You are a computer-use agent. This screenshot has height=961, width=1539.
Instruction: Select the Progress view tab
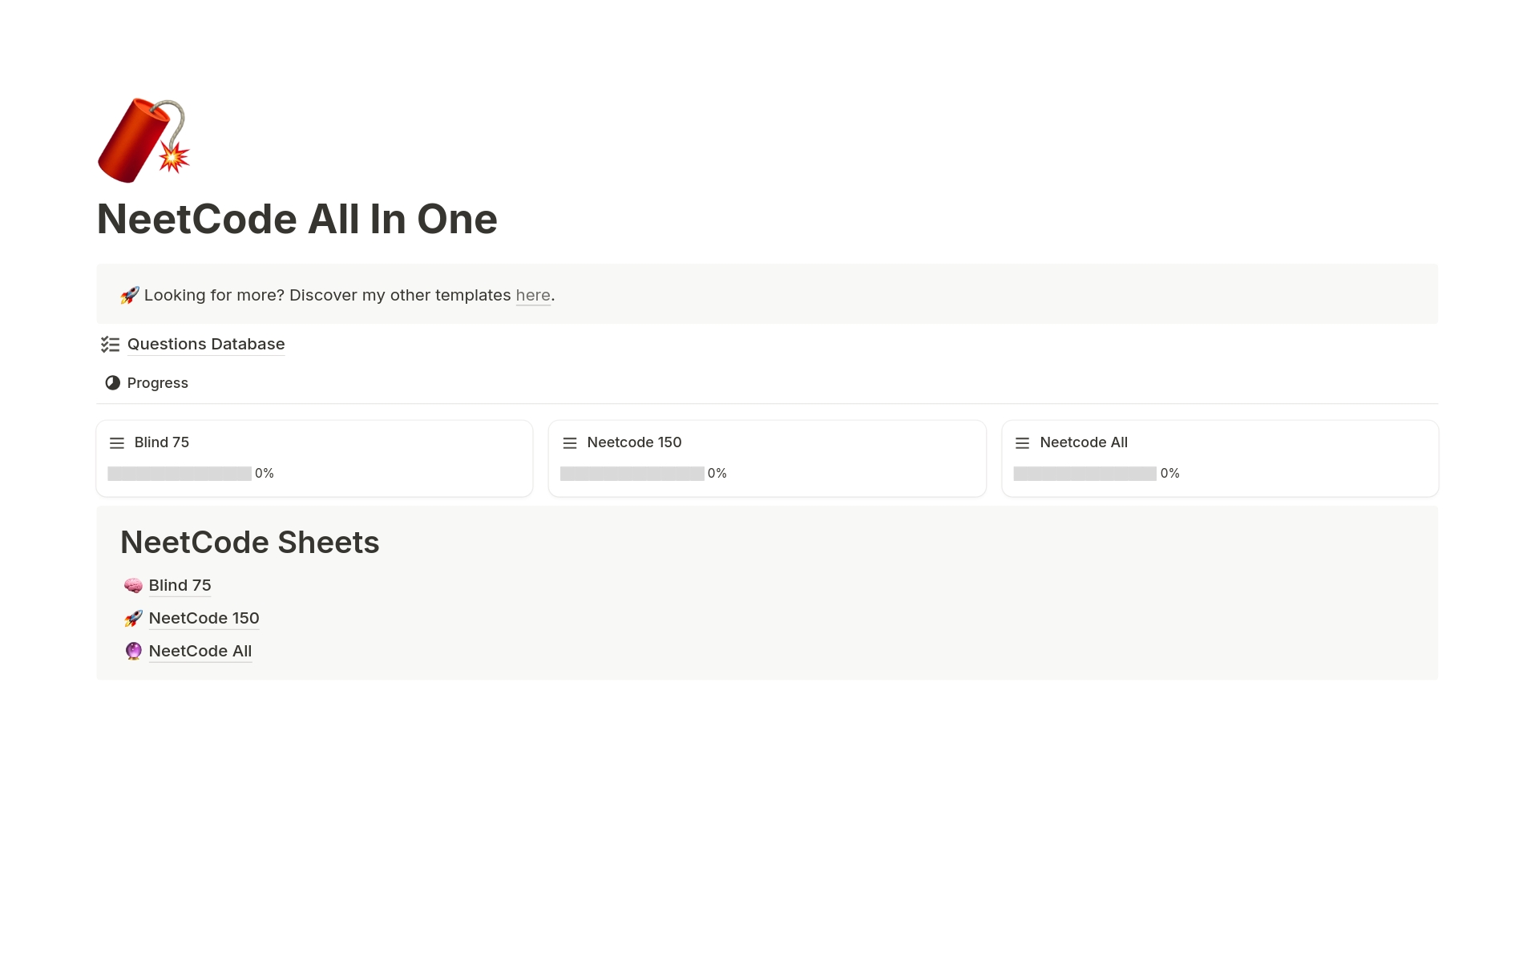pyautogui.click(x=157, y=383)
